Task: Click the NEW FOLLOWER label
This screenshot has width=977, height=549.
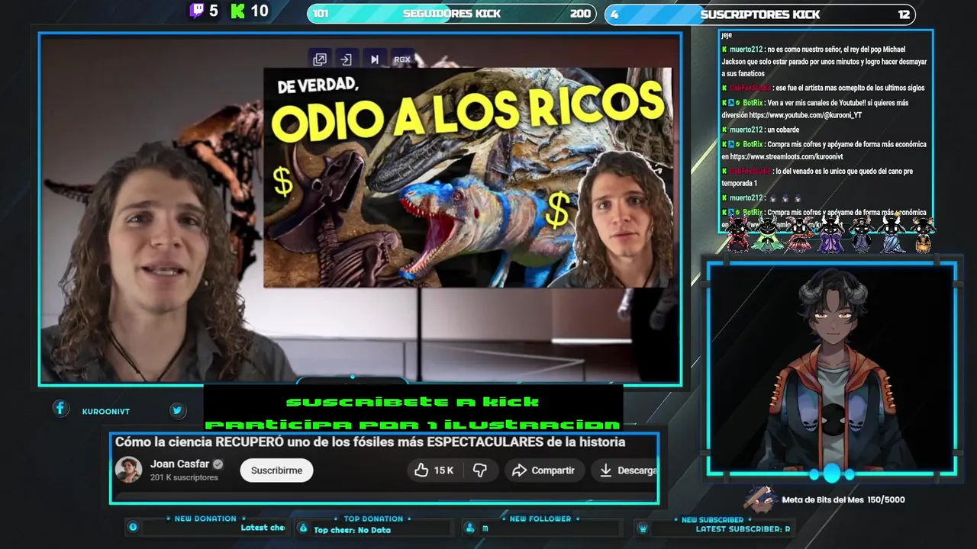Action: point(540,518)
